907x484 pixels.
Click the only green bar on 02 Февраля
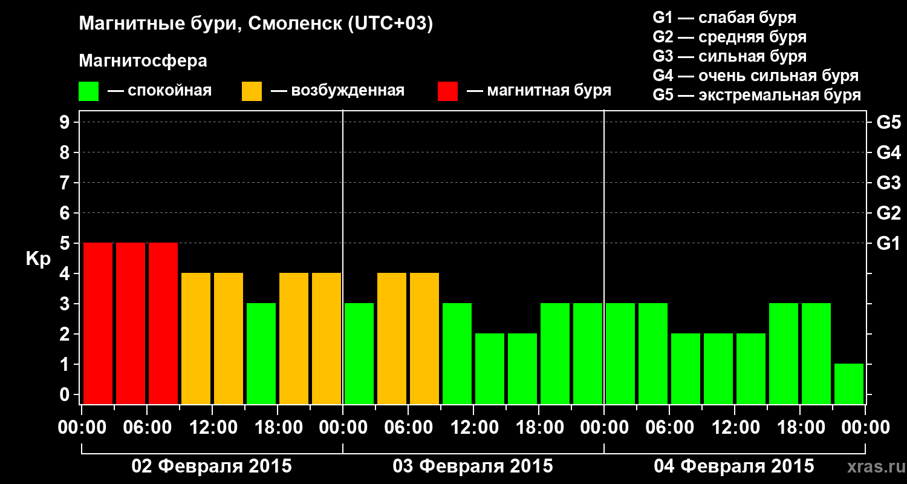coord(261,353)
